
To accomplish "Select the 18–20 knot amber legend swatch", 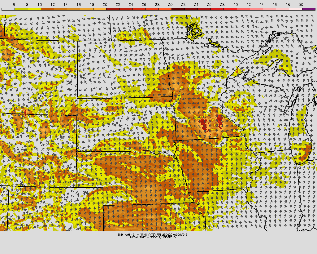I will [x=100, y=9].
